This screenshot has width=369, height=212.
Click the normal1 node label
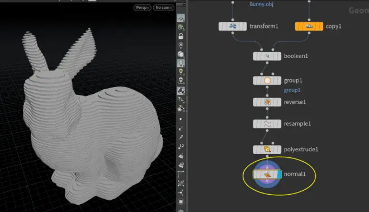pos(295,174)
